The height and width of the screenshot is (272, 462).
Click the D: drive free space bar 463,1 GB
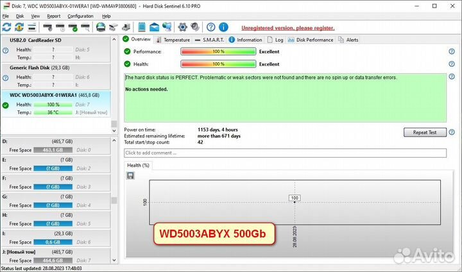tap(53, 150)
